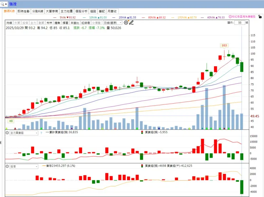Switch to the 籌碼K線 tab
This screenshot has width=264, height=197.
tap(9, 11)
